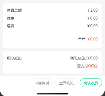The height and width of the screenshot is (96, 105).
Task: Select the 积分抵扣 row label
Action: pos(14,58)
